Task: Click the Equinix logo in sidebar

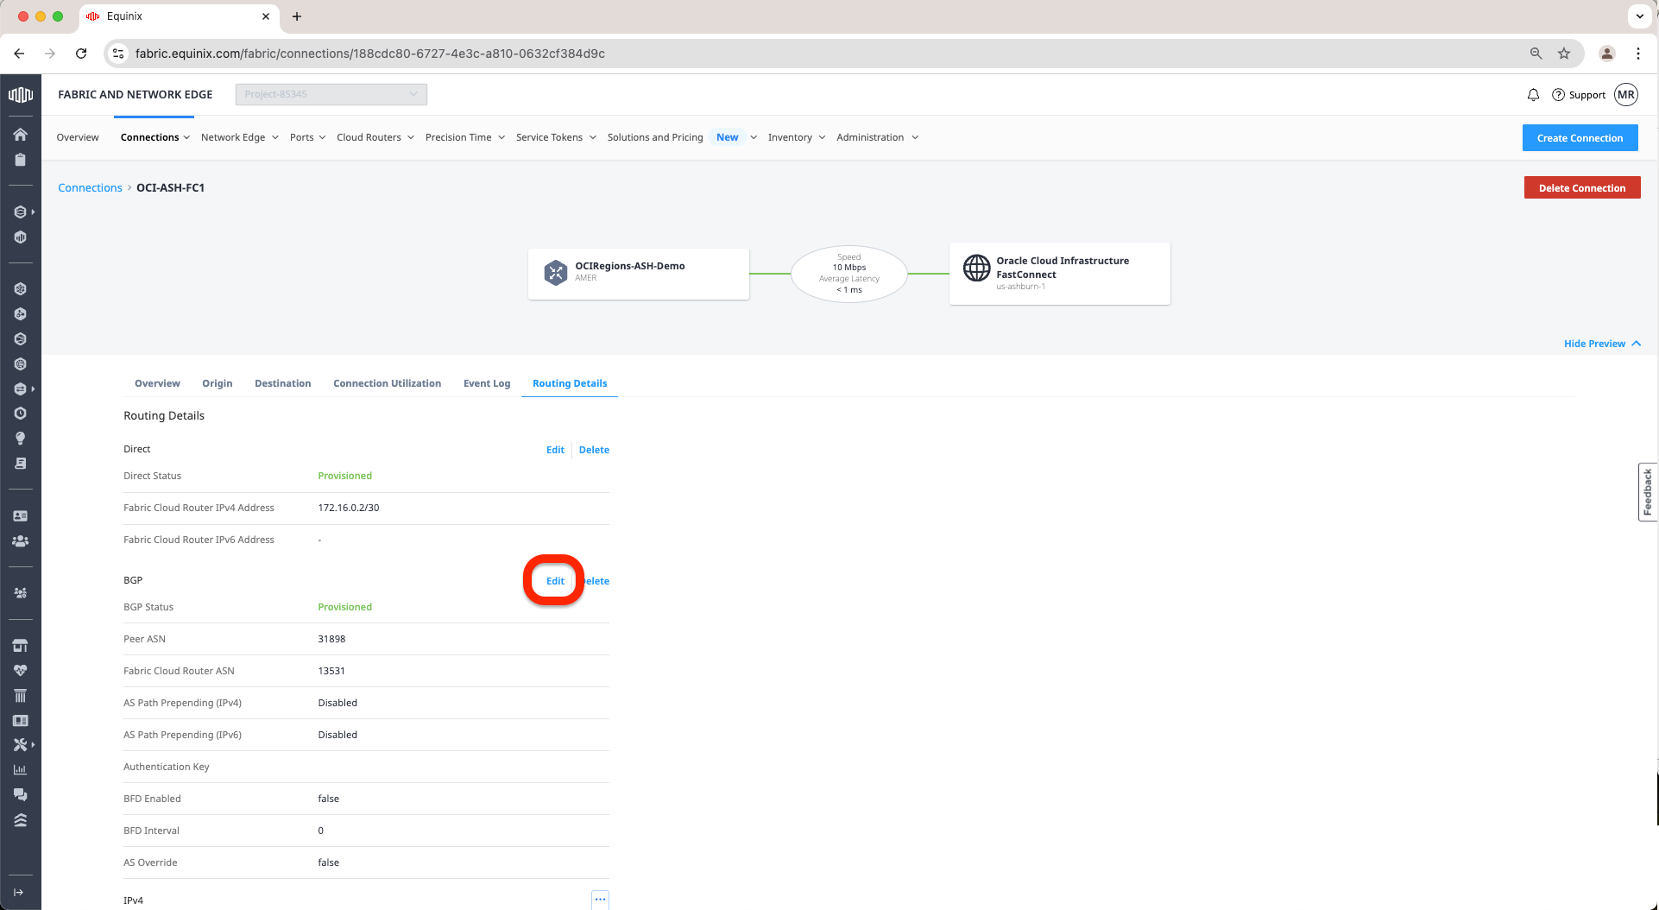Action: tap(20, 95)
